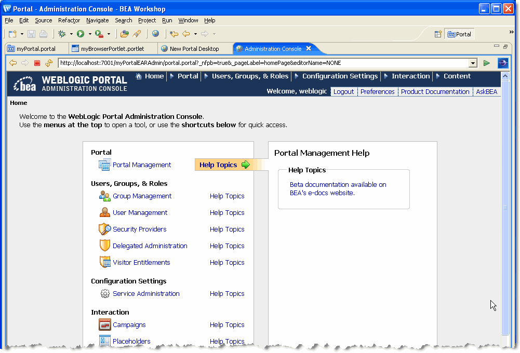This screenshot has height=353, width=520.
Task: Open the Run dropdown arrow
Action: (x=89, y=34)
